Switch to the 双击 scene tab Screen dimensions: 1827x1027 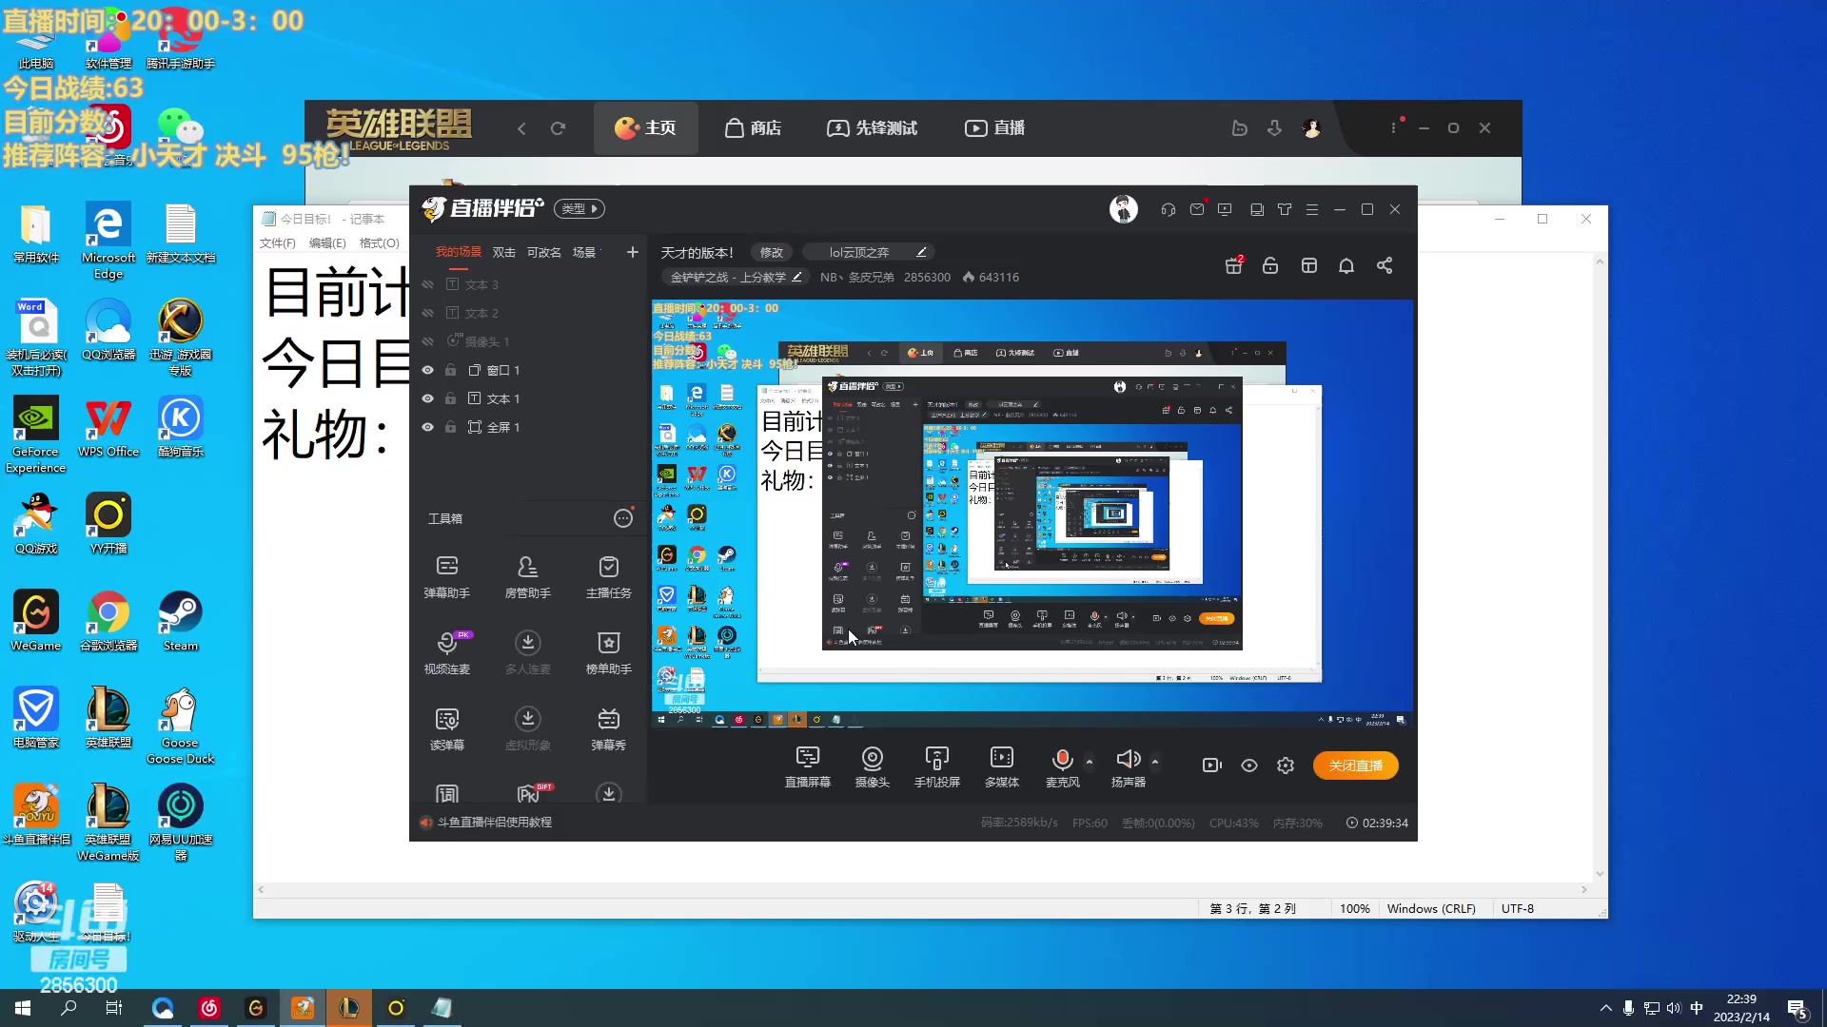[x=503, y=252]
